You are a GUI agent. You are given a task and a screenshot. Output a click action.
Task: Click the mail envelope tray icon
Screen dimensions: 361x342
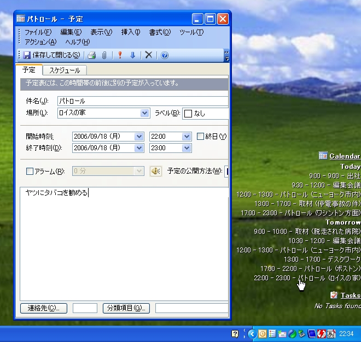tap(282, 334)
